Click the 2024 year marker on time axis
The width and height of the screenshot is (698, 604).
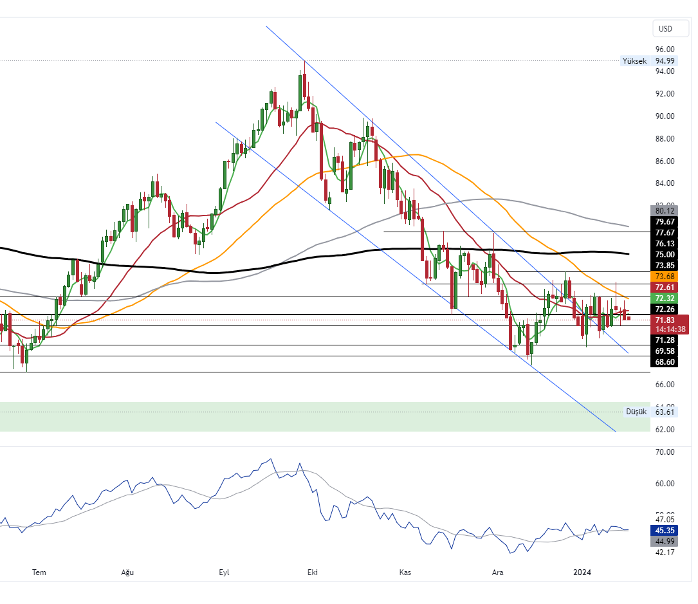[x=582, y=572]
